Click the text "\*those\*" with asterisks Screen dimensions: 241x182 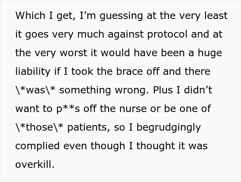click(x=39, y=128)
